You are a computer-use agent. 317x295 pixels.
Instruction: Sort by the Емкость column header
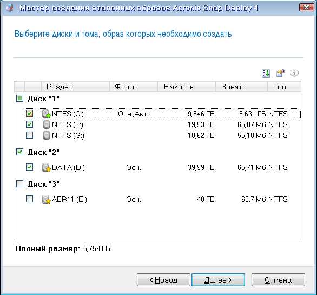pos(187,87)
